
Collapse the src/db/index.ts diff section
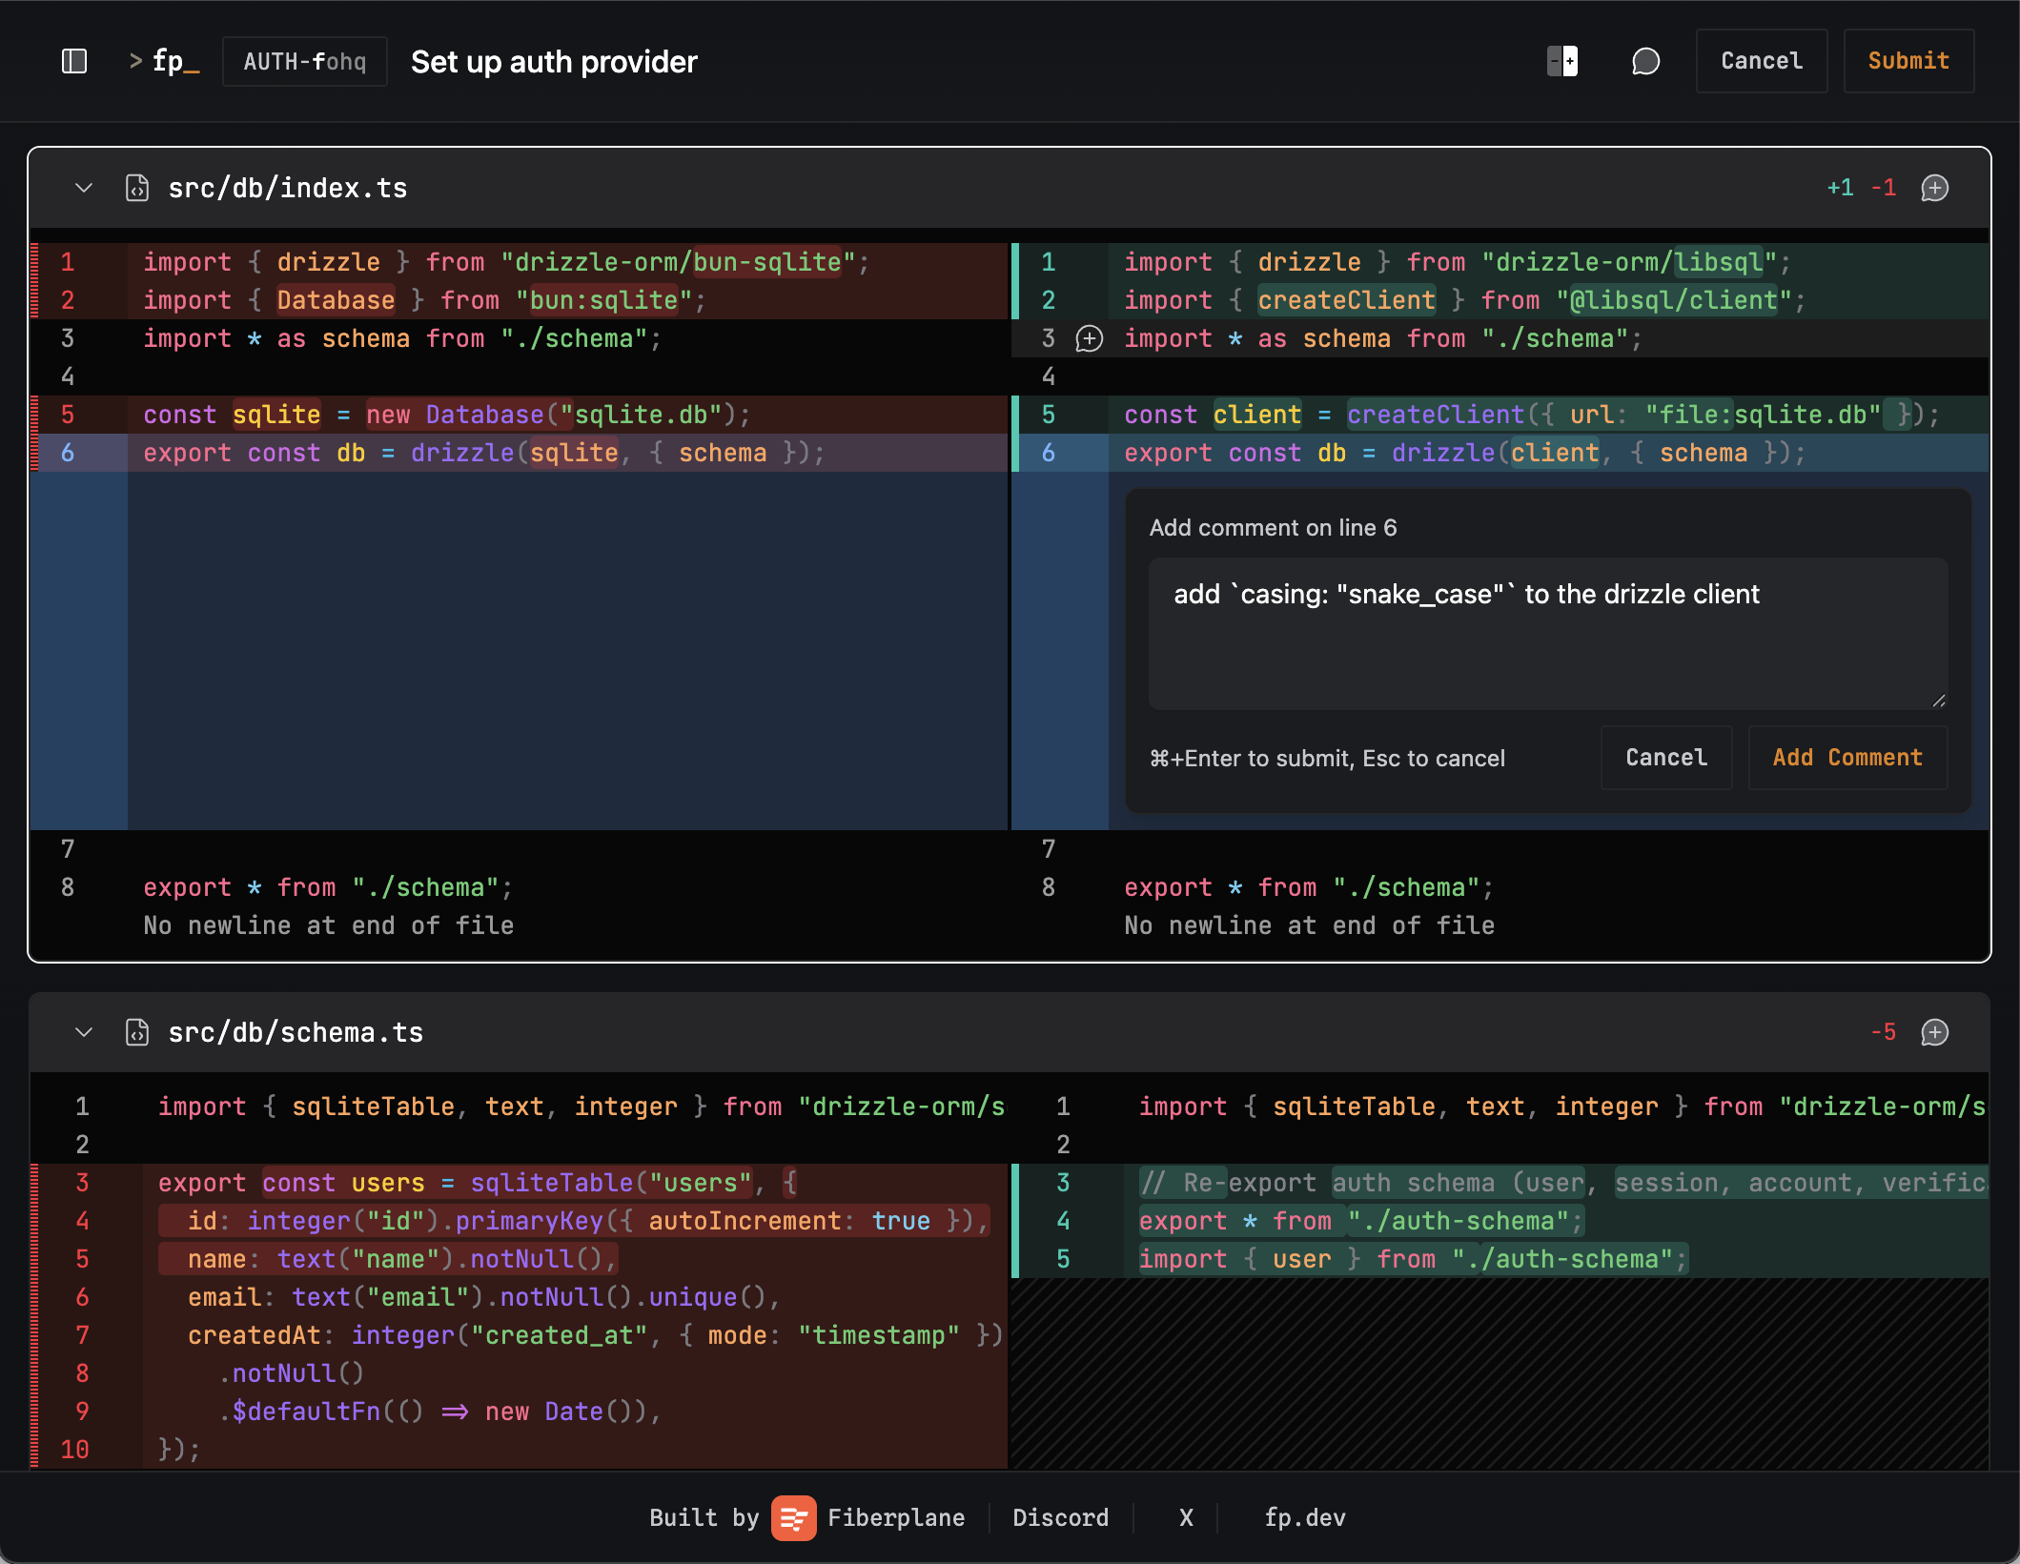pos(82,188)
